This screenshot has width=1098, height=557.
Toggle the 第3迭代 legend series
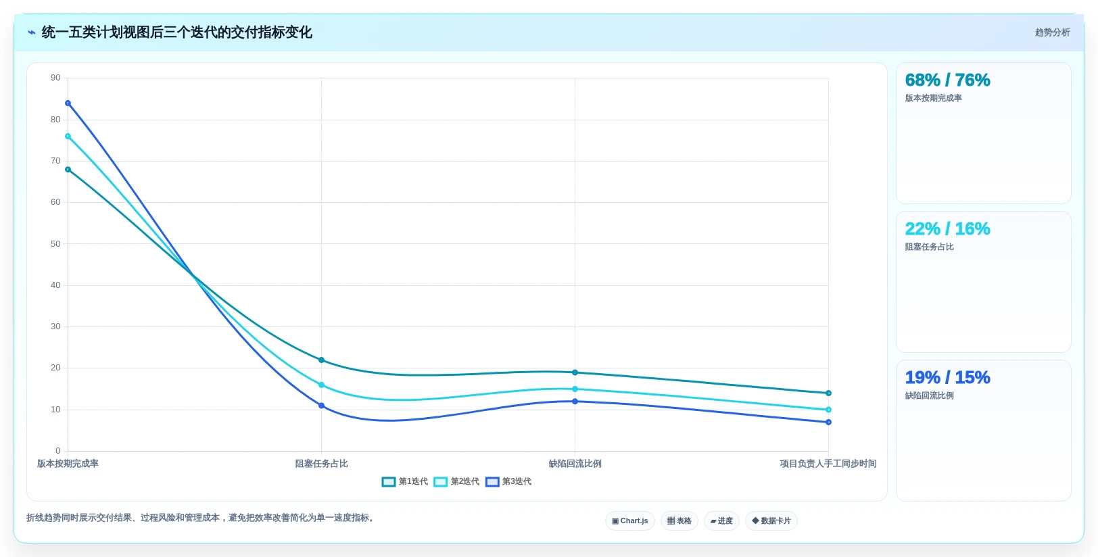[x=508, y=482]
